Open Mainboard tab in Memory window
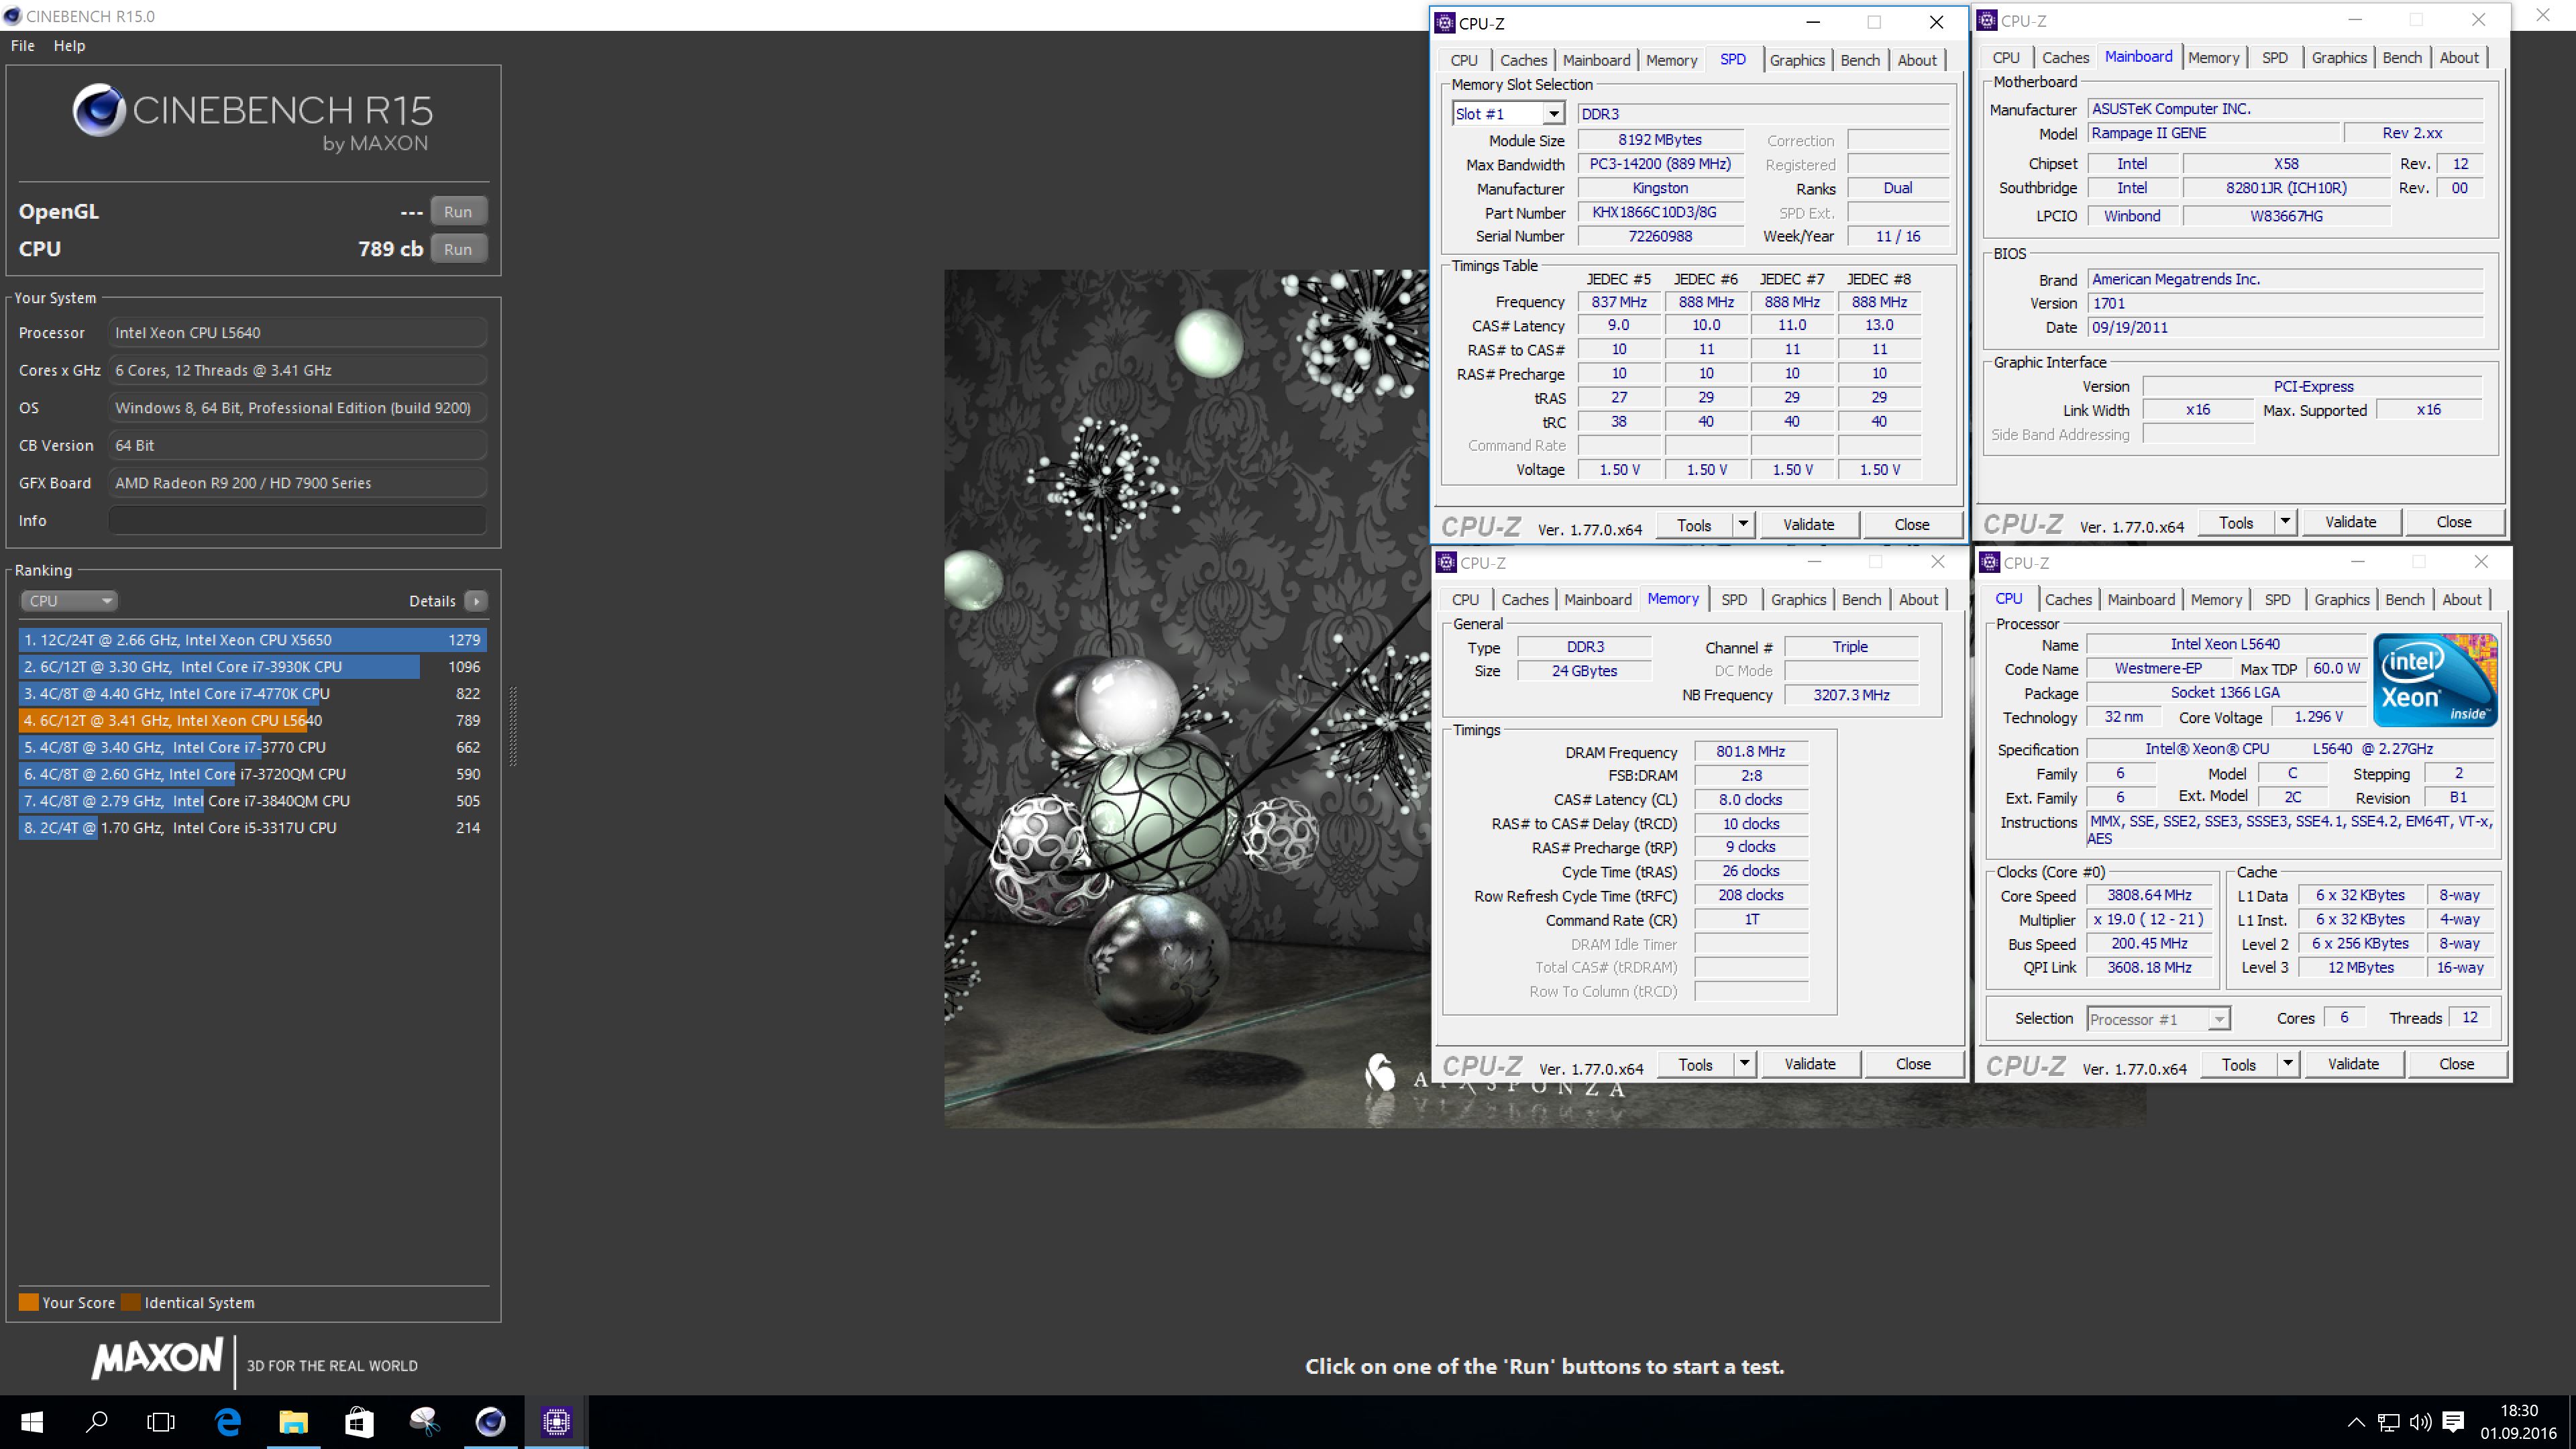2576x1449 pixels. [x=1597, y=599]
